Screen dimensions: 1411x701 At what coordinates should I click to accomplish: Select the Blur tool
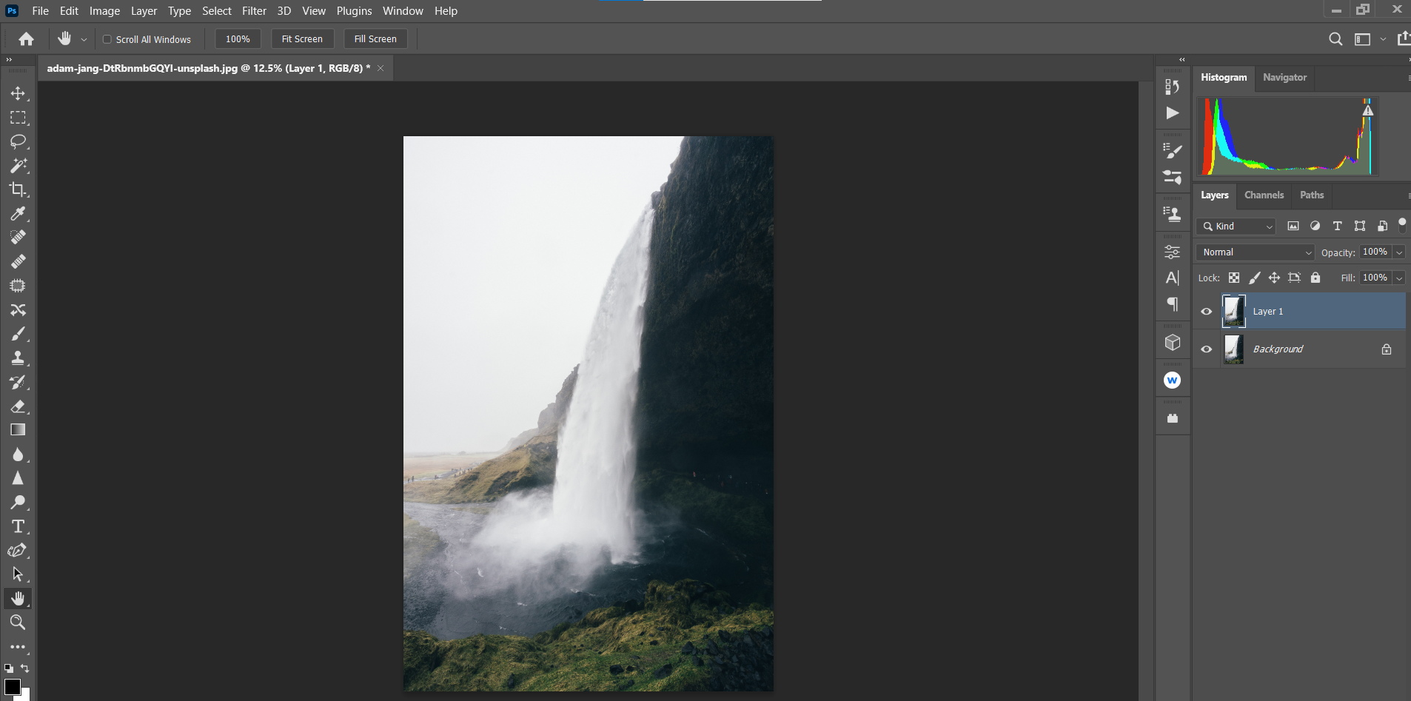[18, 455]
